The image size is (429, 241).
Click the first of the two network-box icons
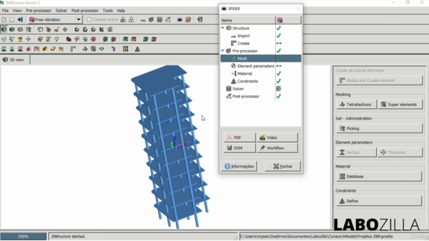[x=123, y=19]
